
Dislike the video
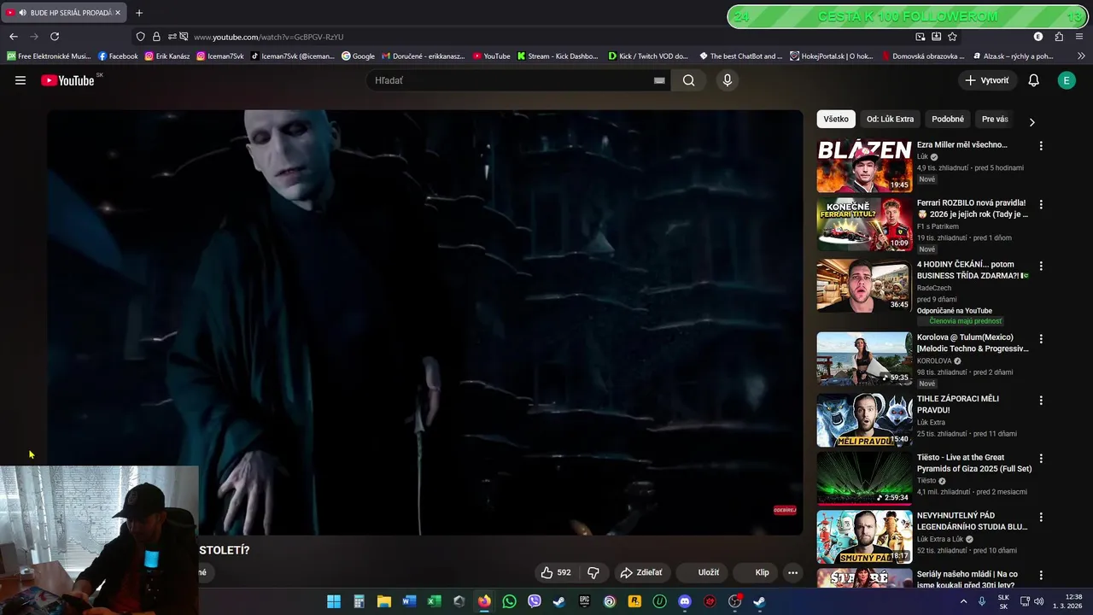click(x=593, y=572)
